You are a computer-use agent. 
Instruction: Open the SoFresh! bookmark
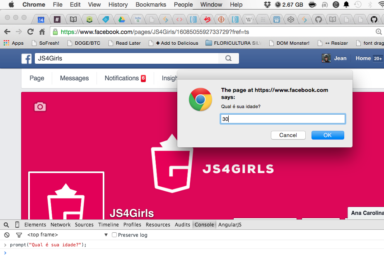[46, 43]
